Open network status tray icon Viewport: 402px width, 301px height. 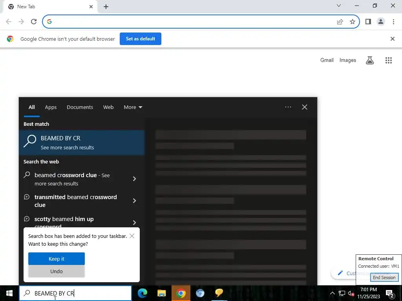[342, 293]
